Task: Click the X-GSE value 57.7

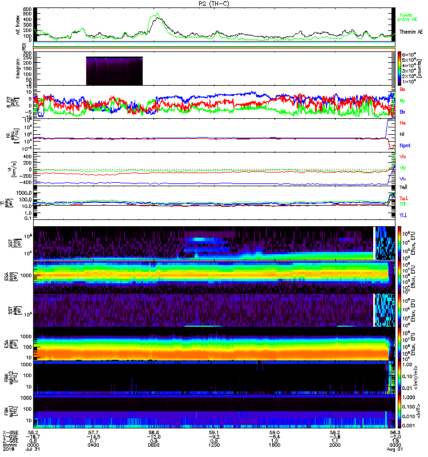Action: pos(93,432)
